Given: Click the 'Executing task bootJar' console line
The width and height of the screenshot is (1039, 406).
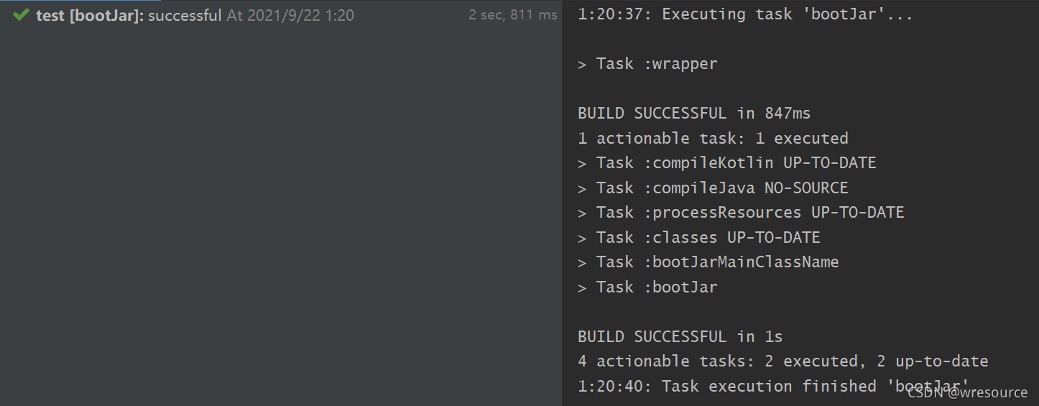Looking at the screenshot, I should [744, 14].
